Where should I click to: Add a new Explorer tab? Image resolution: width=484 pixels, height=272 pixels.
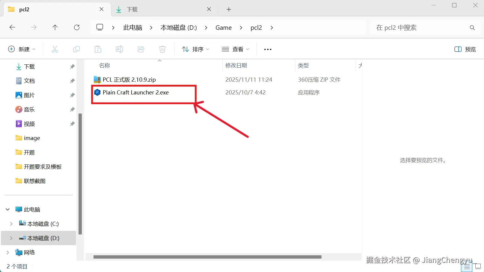pyautogui.click(x=229, y=9)
